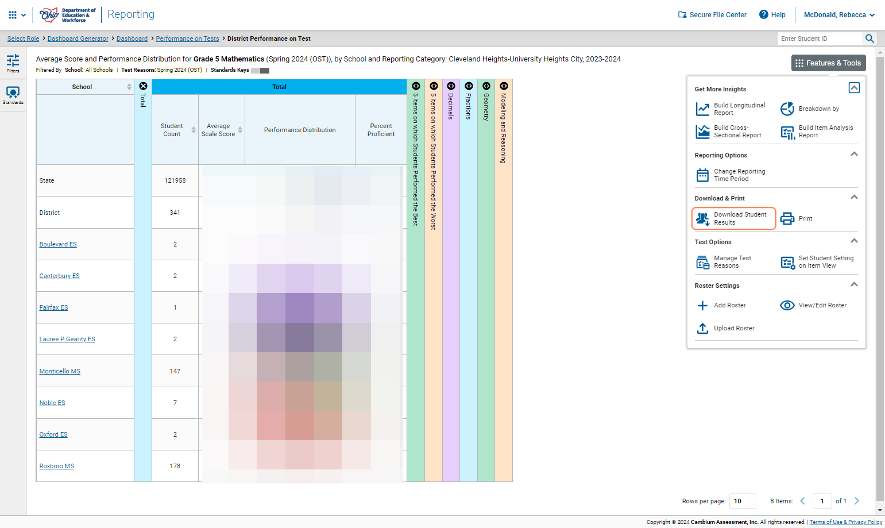Image resolution: width=885 pixels, height=528 pixels.
Task: Click the Enter Student ID field
Action: tap(820, 38)
